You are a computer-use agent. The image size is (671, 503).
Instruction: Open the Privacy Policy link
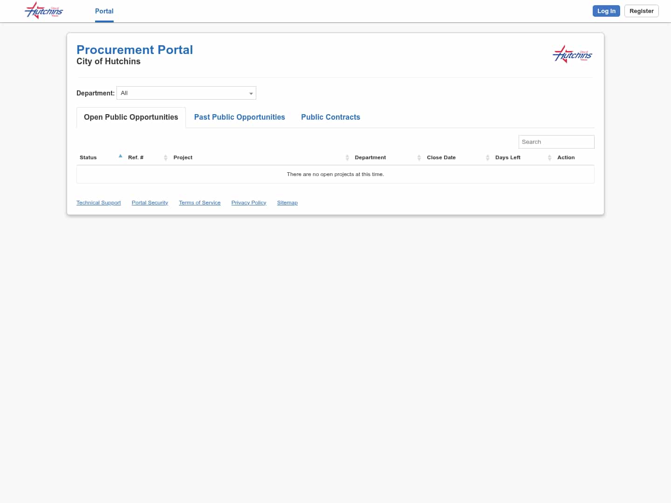click(248, 202)
